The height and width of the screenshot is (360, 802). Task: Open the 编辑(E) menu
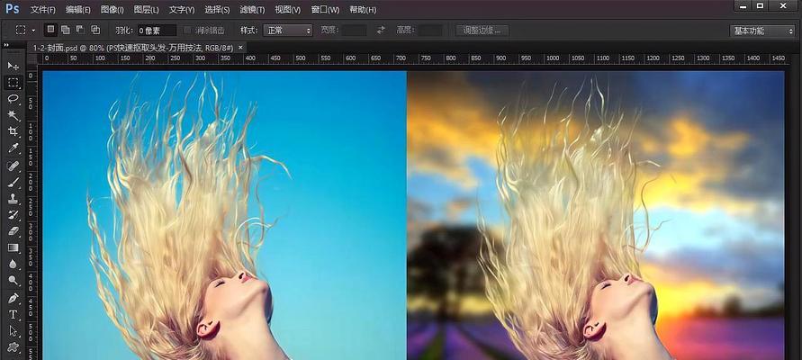(x=78, y=10)
